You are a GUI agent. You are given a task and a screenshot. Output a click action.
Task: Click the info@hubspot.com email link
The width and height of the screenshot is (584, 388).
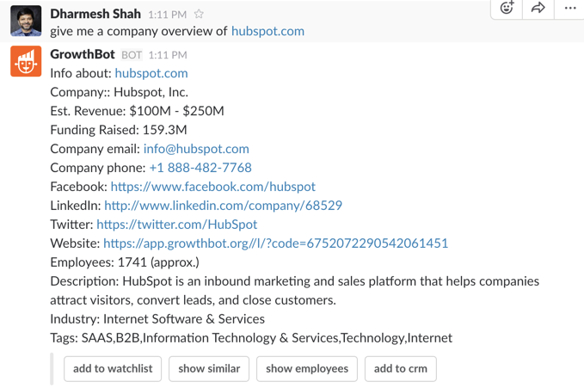[196, 149]
